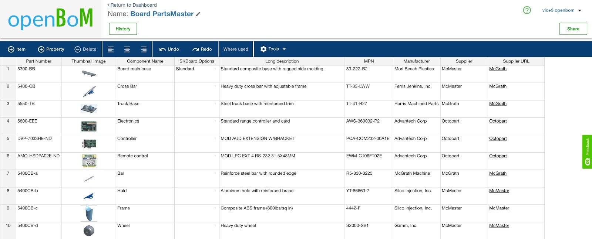Align cell text center
The height and width of the screenshot is (239, 592).
tap(127, 49)
